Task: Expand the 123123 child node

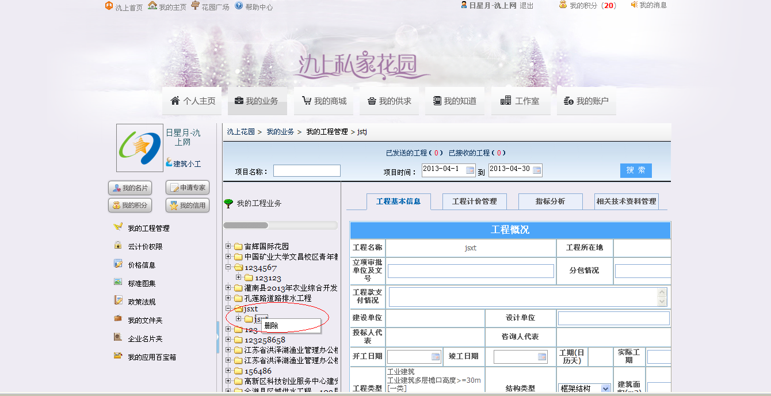Action: click(x=239, y=277)
